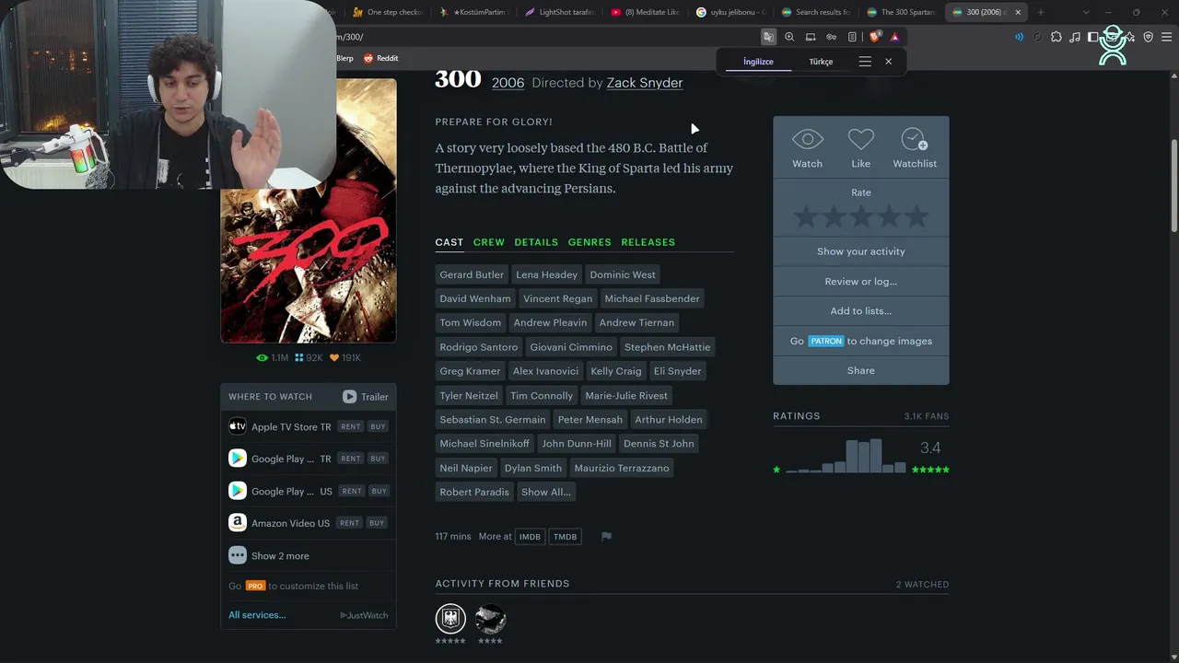Open Show your activity

[x=861, y=251]
